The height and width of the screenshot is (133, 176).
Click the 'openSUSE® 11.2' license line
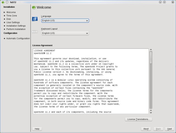[43, 53]
